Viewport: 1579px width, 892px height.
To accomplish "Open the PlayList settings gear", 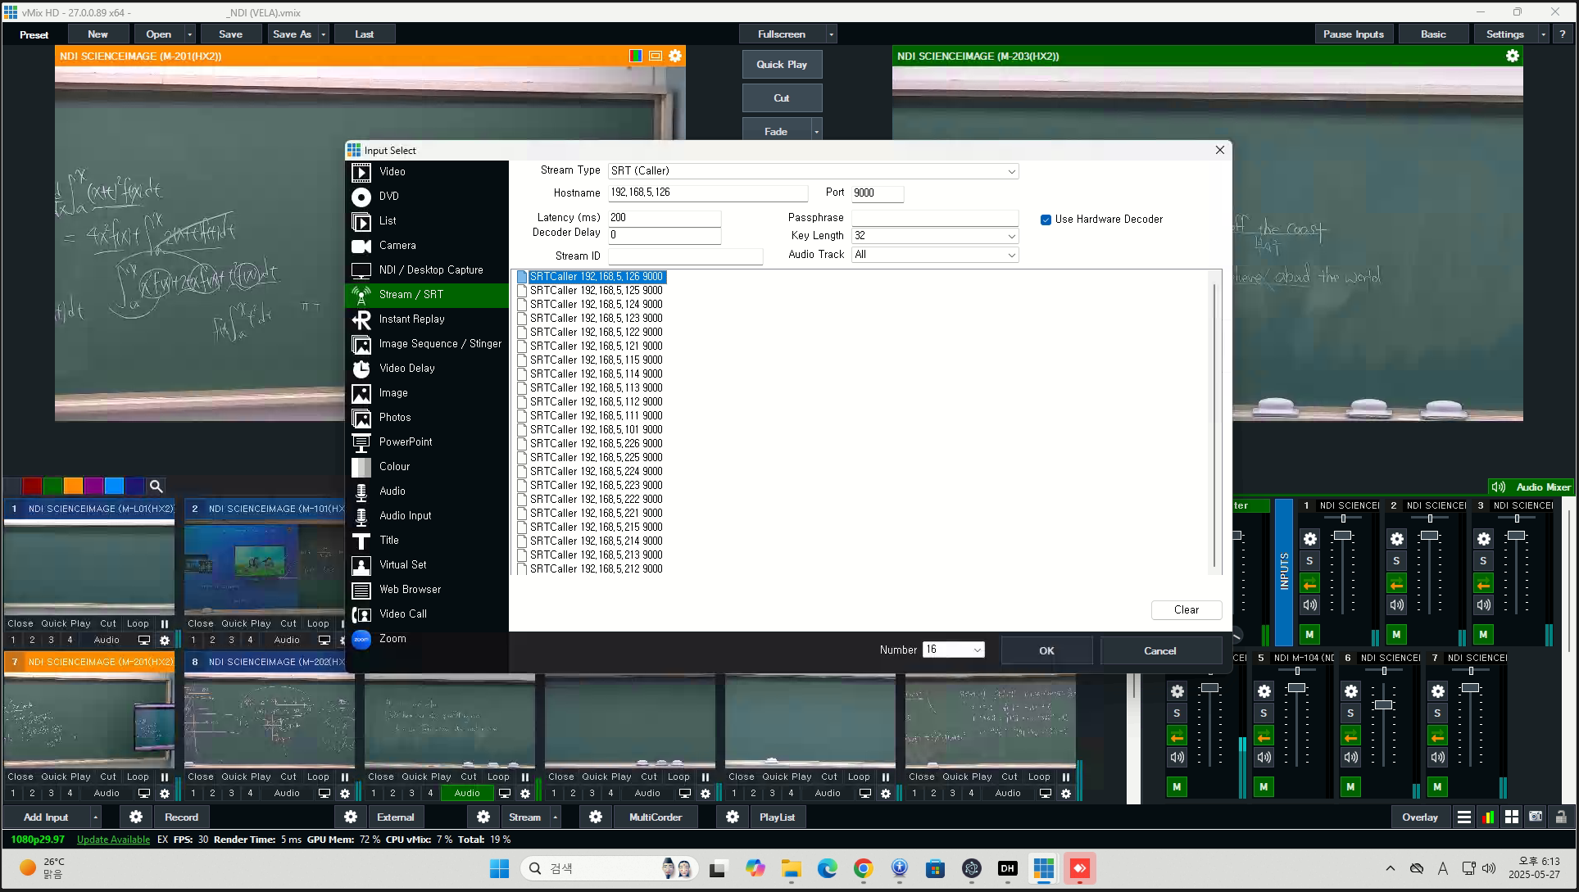I will coord(733,817).
